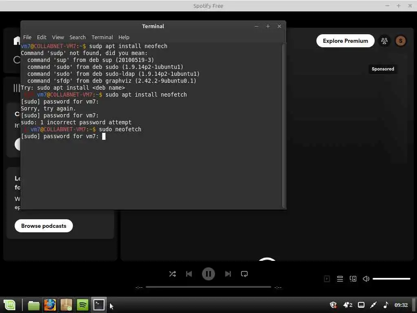
Task: Maximize the Terminal window
Action: click(x=268, y=26)
